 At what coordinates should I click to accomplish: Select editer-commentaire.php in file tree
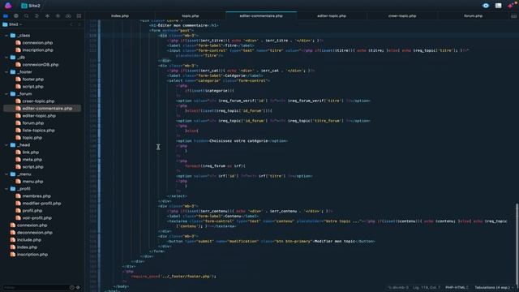tap(42, 108)
